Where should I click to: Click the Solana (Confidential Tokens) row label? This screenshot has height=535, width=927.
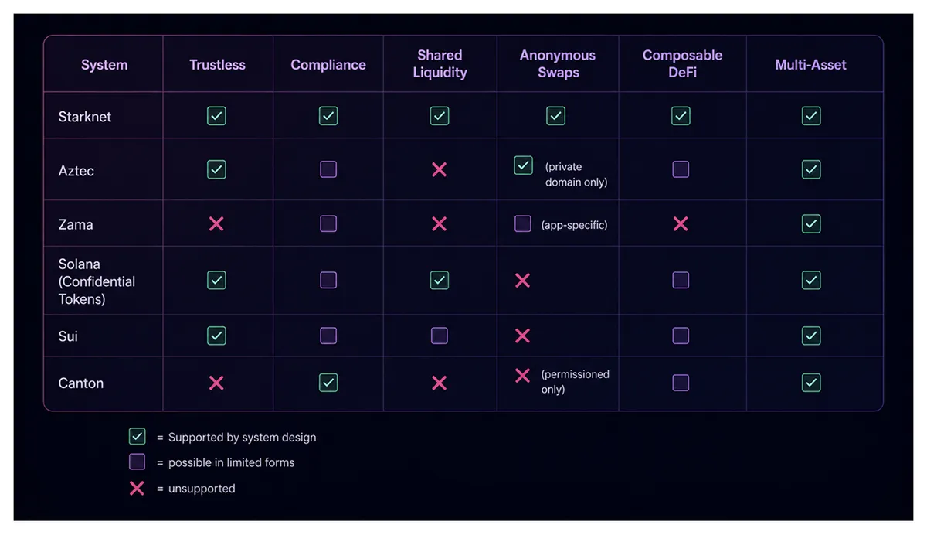[x=97, y=281]
